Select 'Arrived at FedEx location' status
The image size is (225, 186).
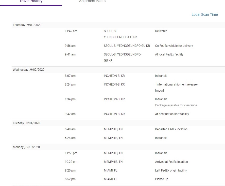pos(171,162)
